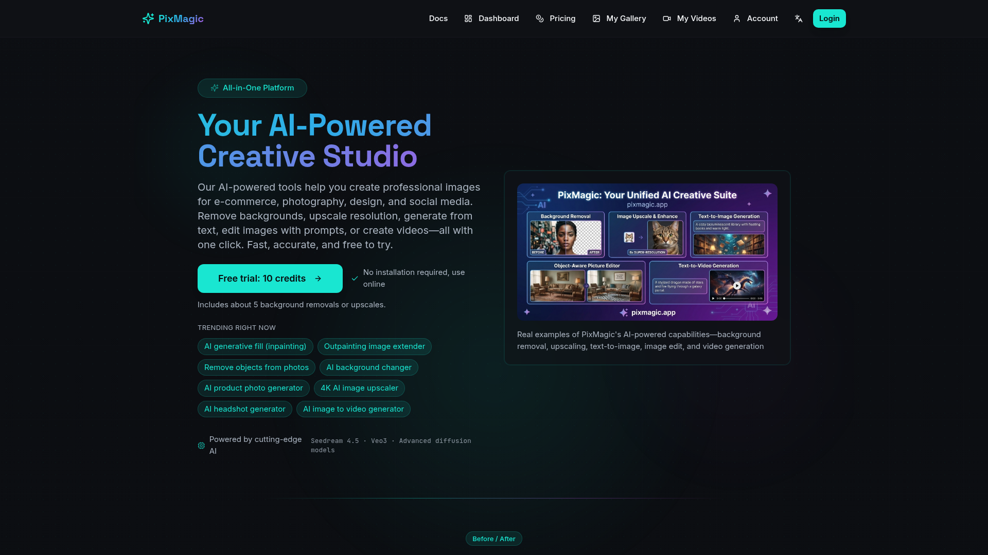Viewport: 988px width, 555px height.
Task: Open the PixMagic creative suite preview image
Action: 647,252
